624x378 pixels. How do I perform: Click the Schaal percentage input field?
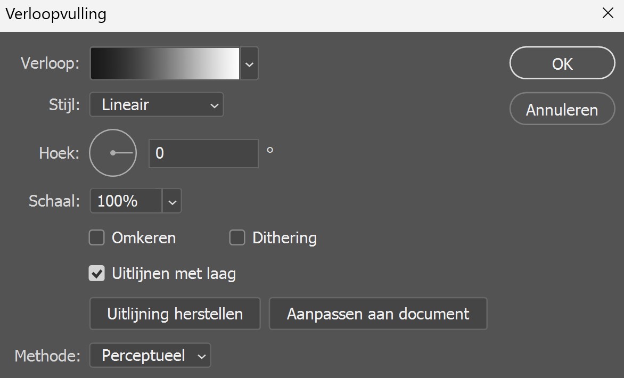(126, 201)
